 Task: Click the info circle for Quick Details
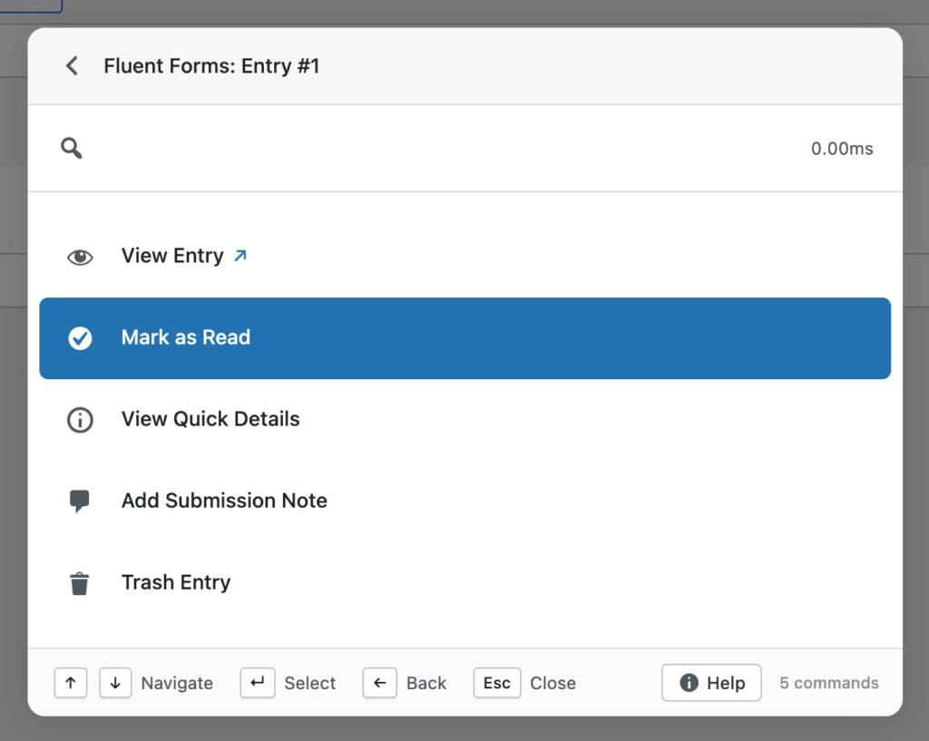(x=80, y=420)
